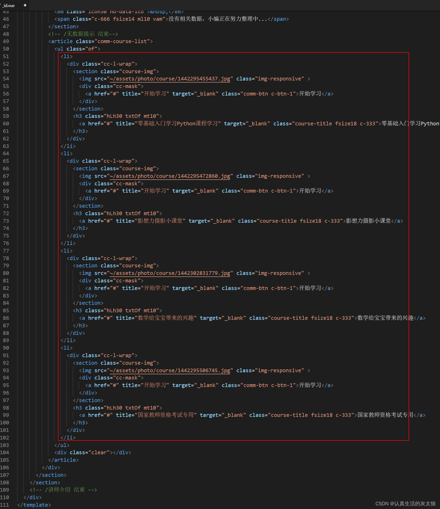Place cursor on the <li> tag at line 90
Screen dimensions: 440x509
[67, 348]
